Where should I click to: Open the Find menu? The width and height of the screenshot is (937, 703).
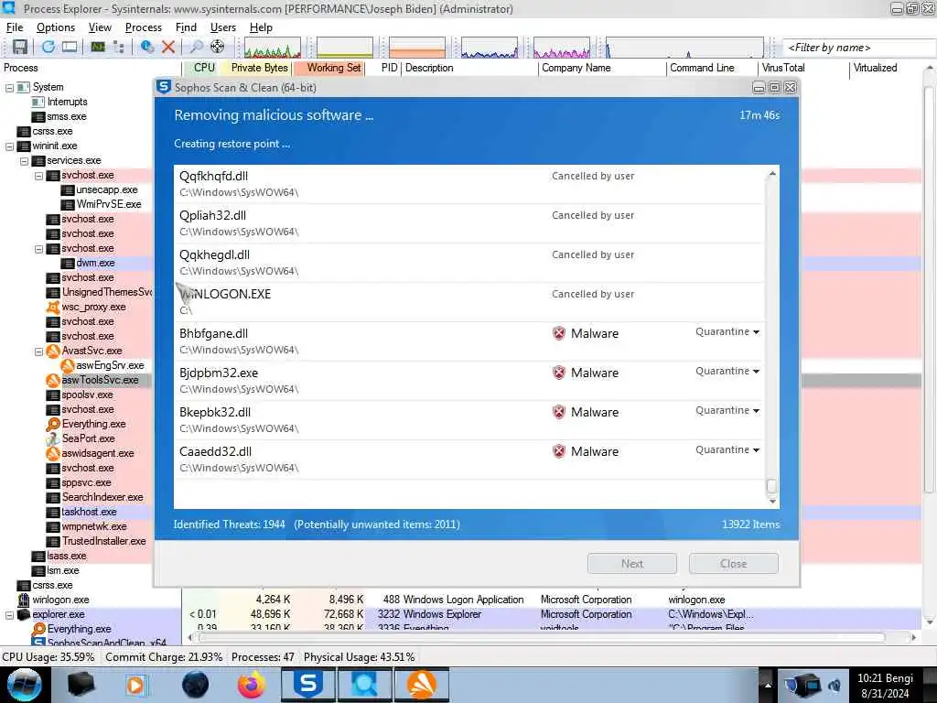tap(186, 27)
